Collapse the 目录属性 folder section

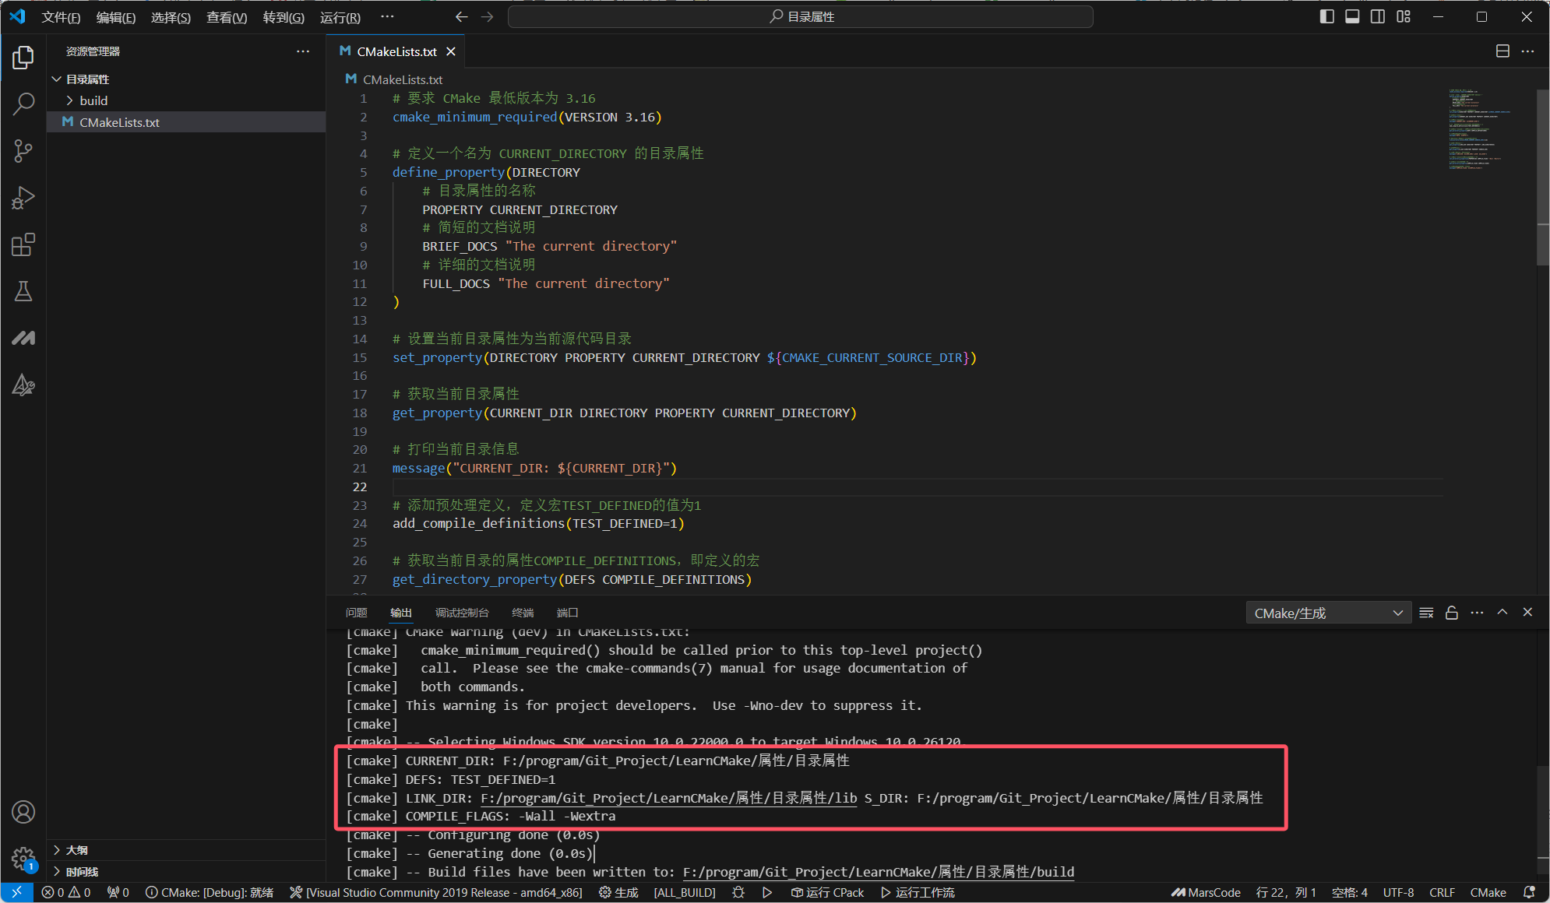pos(186,79)
